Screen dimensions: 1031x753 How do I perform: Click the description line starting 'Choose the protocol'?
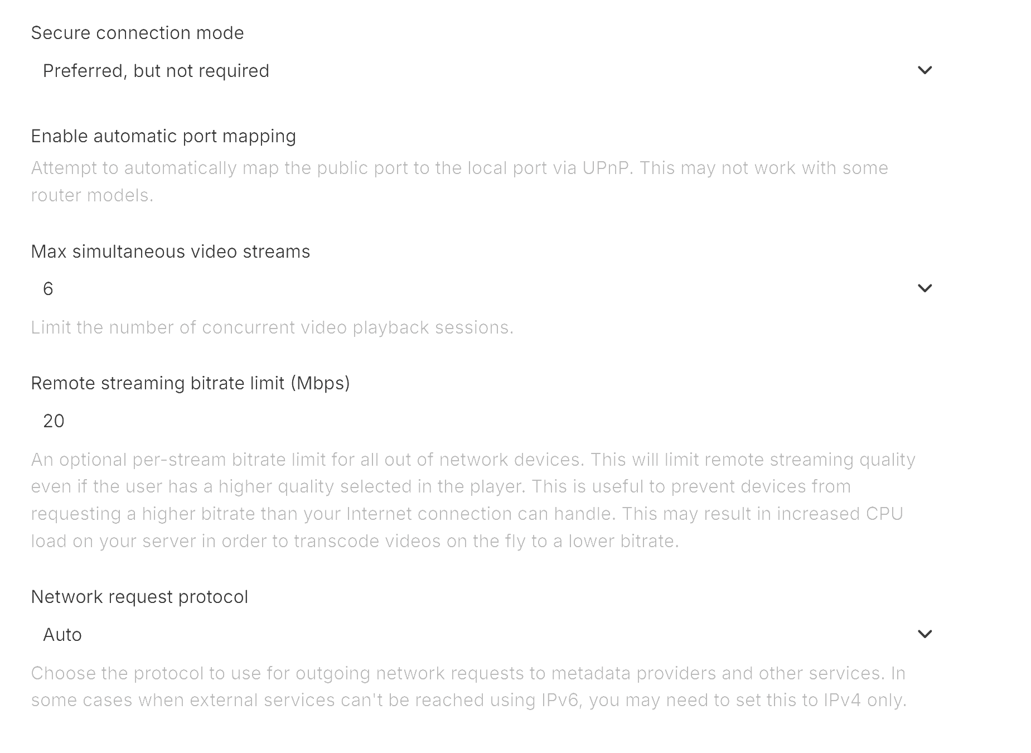coord(468,673)
